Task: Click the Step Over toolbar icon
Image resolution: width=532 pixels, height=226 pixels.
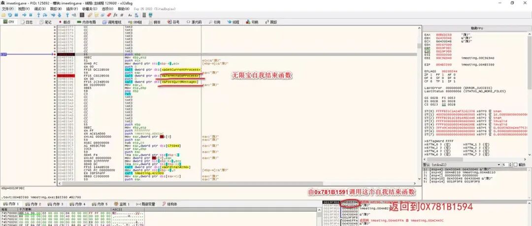Action: tap(45, 15)
